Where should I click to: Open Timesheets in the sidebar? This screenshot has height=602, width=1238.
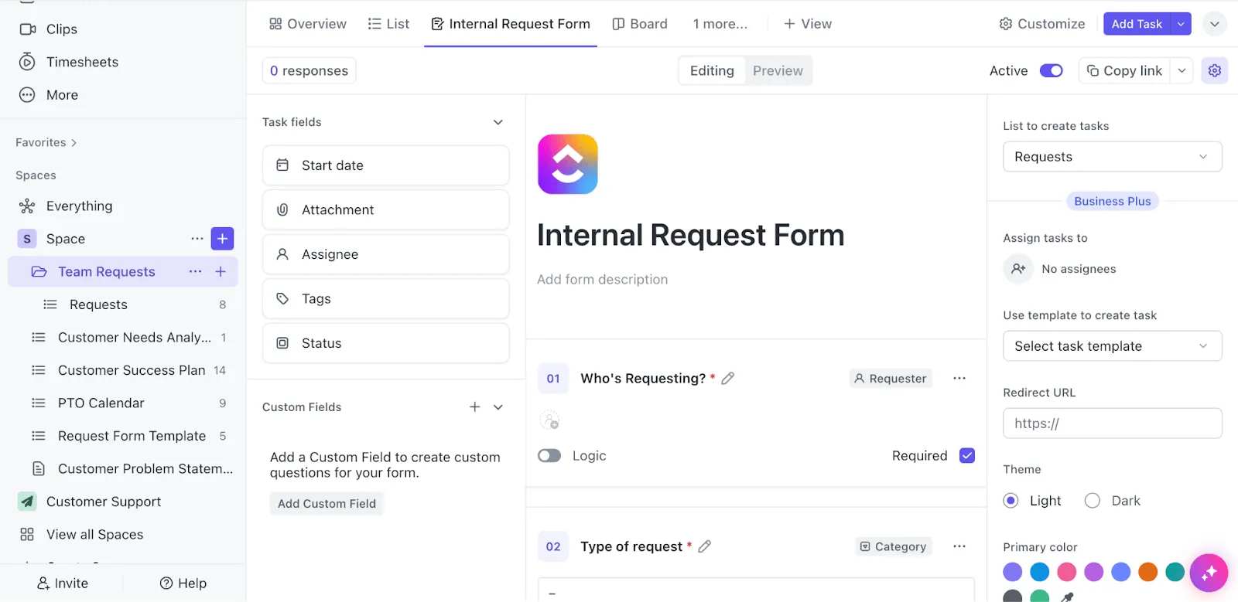tap(68, 62)
